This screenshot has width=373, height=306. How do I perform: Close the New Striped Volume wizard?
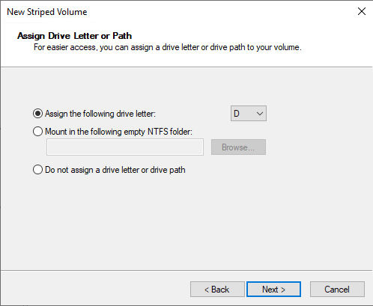pyautogui.click(x=362, y=11)
